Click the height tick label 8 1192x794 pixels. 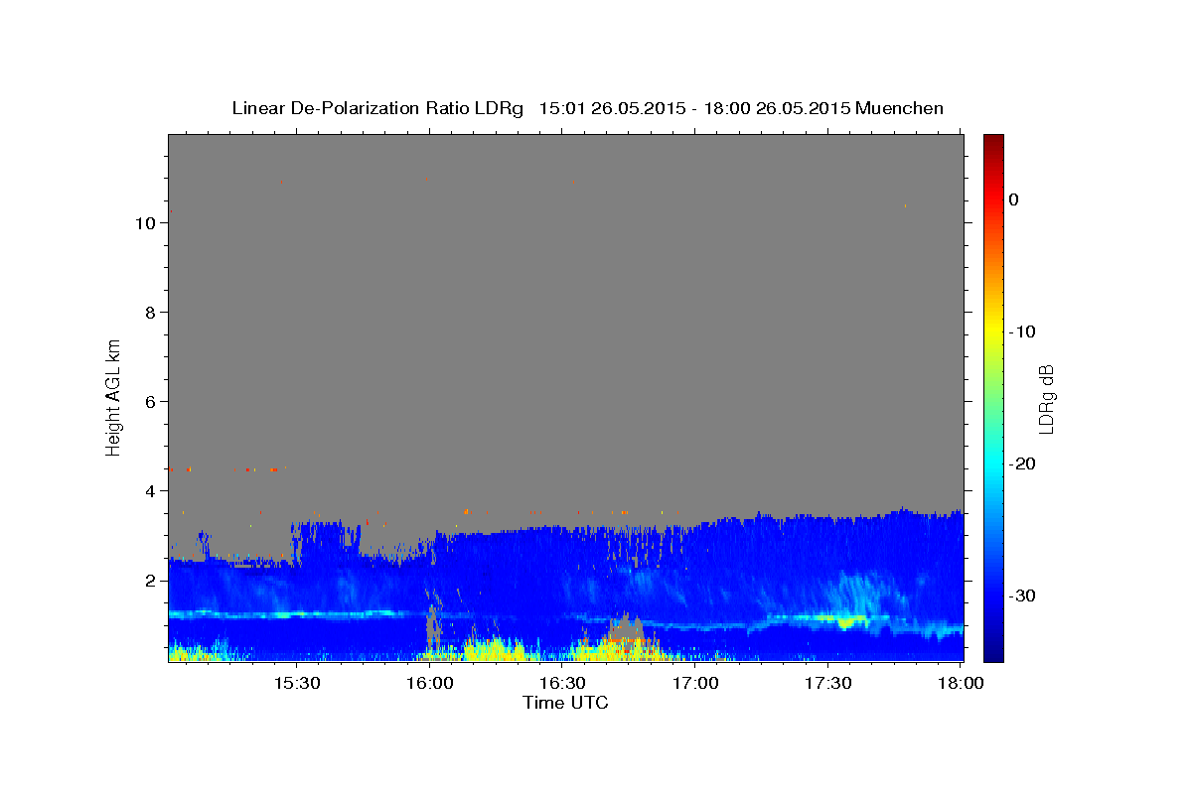149,313
